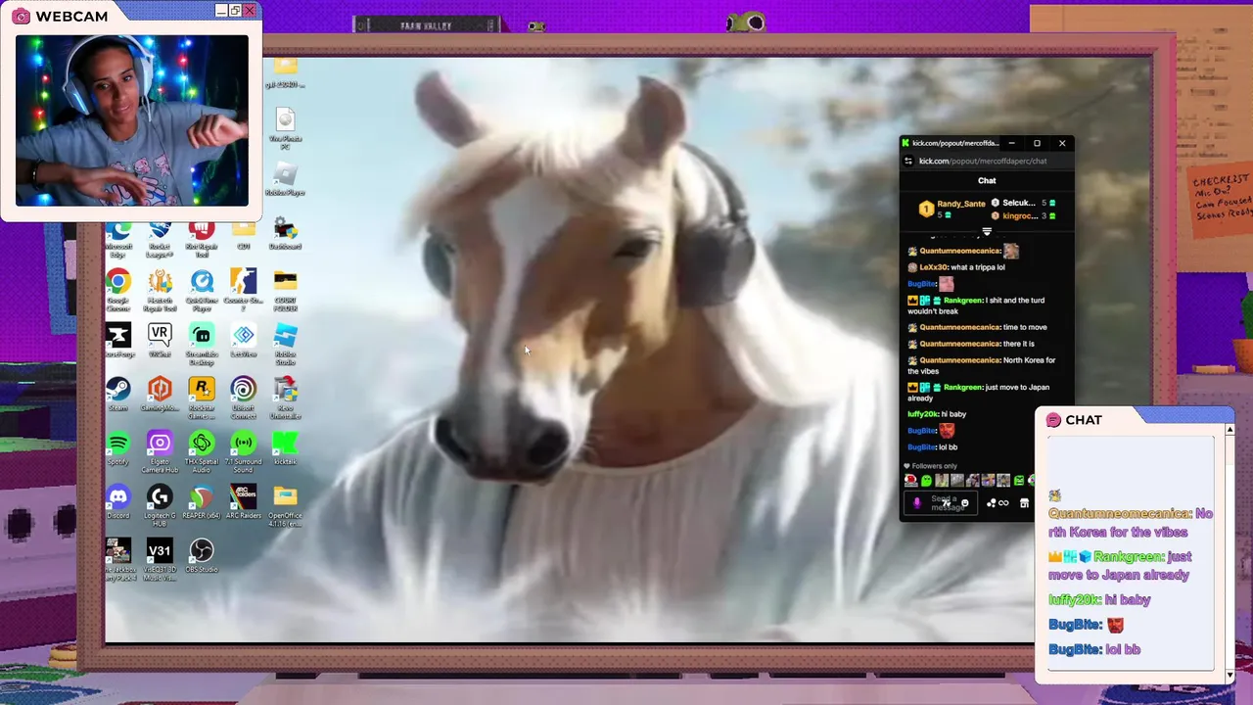Select the ARC Raiders shortcut
1253x705 pixels.
point(243,502)
